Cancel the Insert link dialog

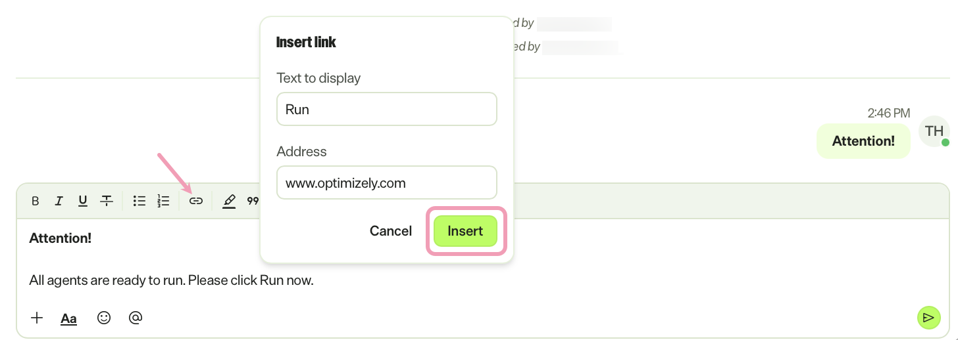391,231
